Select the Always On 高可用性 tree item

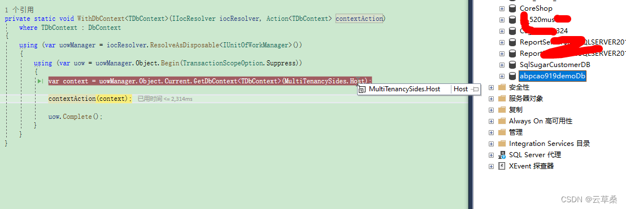(x=541, y=121)
